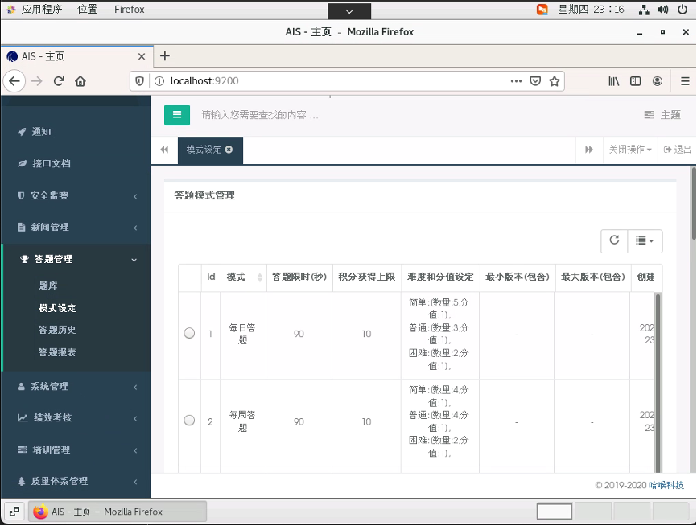Viewport: 697px width, 526px height.
Task: Select the radio button for 每周答题 row
Action: click(x=189, y=421)
